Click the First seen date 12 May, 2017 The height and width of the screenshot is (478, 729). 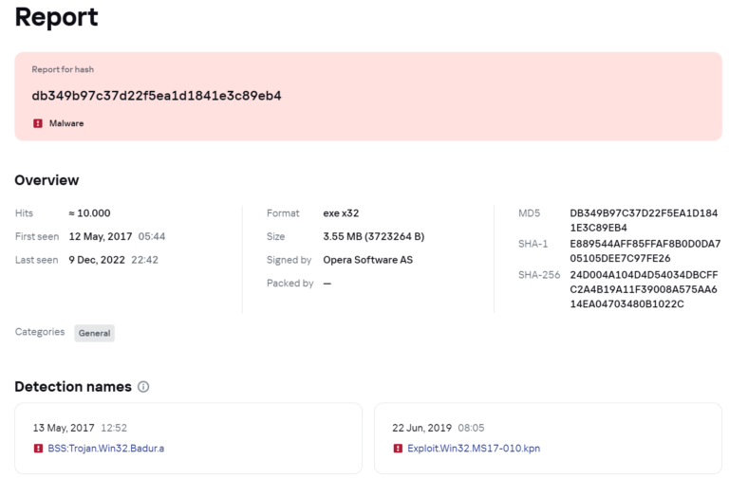tap(101, 236)
